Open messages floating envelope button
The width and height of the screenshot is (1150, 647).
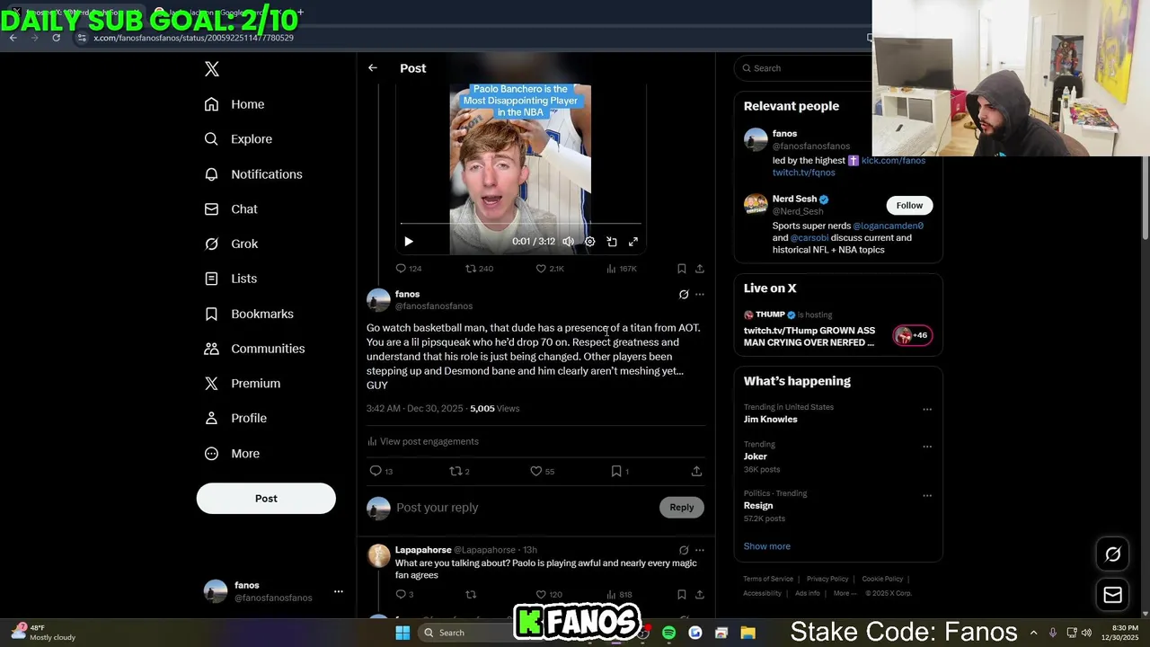[x=1112, y=595]
